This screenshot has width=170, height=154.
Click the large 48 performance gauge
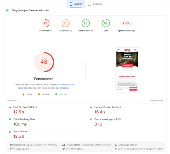(x=44, y=62)
